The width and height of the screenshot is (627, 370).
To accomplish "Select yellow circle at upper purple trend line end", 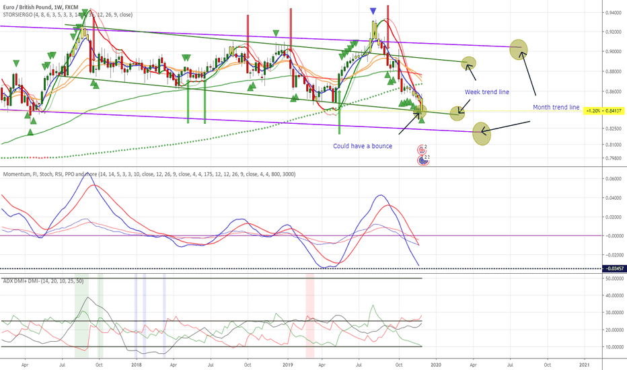I will click(x=519, y=48).
